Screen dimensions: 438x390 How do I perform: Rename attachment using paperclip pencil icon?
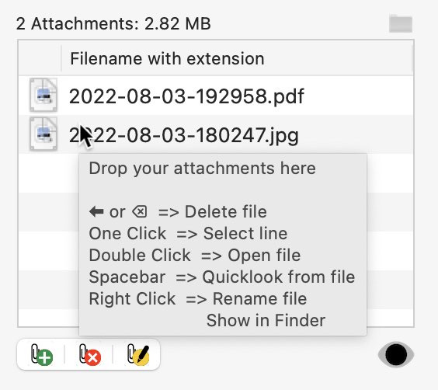138,354
